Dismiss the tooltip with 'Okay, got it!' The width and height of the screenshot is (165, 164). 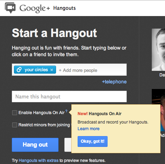(93, 141)
